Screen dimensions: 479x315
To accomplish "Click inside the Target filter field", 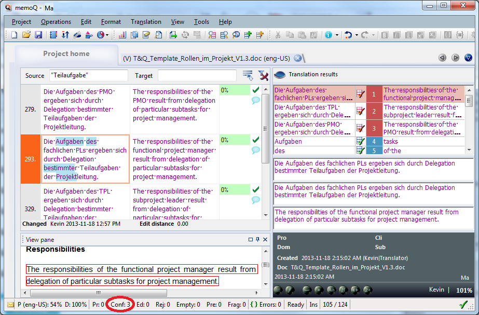I will [197, 76].
